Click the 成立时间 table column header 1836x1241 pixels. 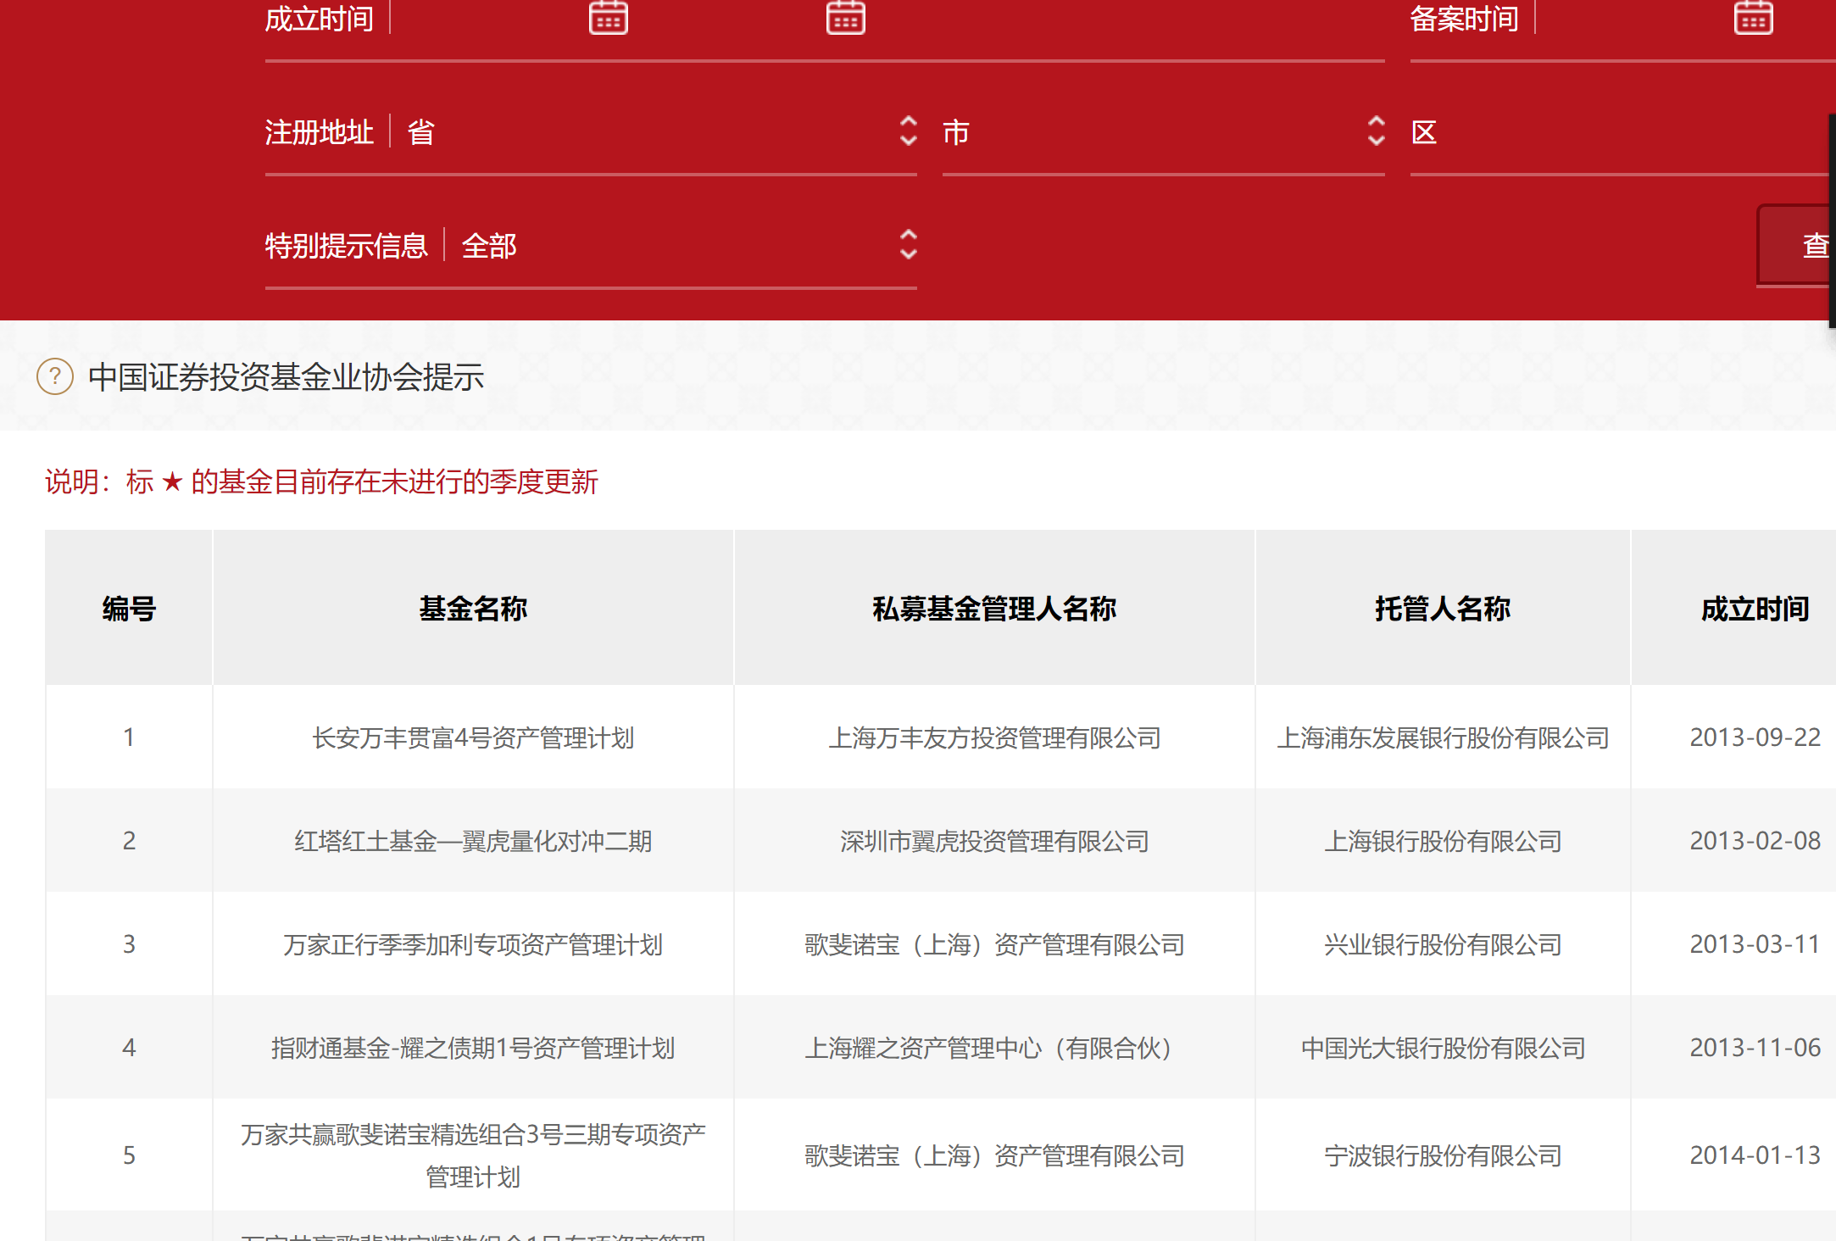tap(1755, 609)
